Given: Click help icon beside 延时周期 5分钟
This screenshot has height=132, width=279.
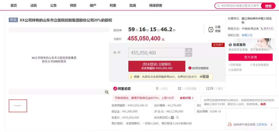Looking at the screenshot, I should coord(220,111).
